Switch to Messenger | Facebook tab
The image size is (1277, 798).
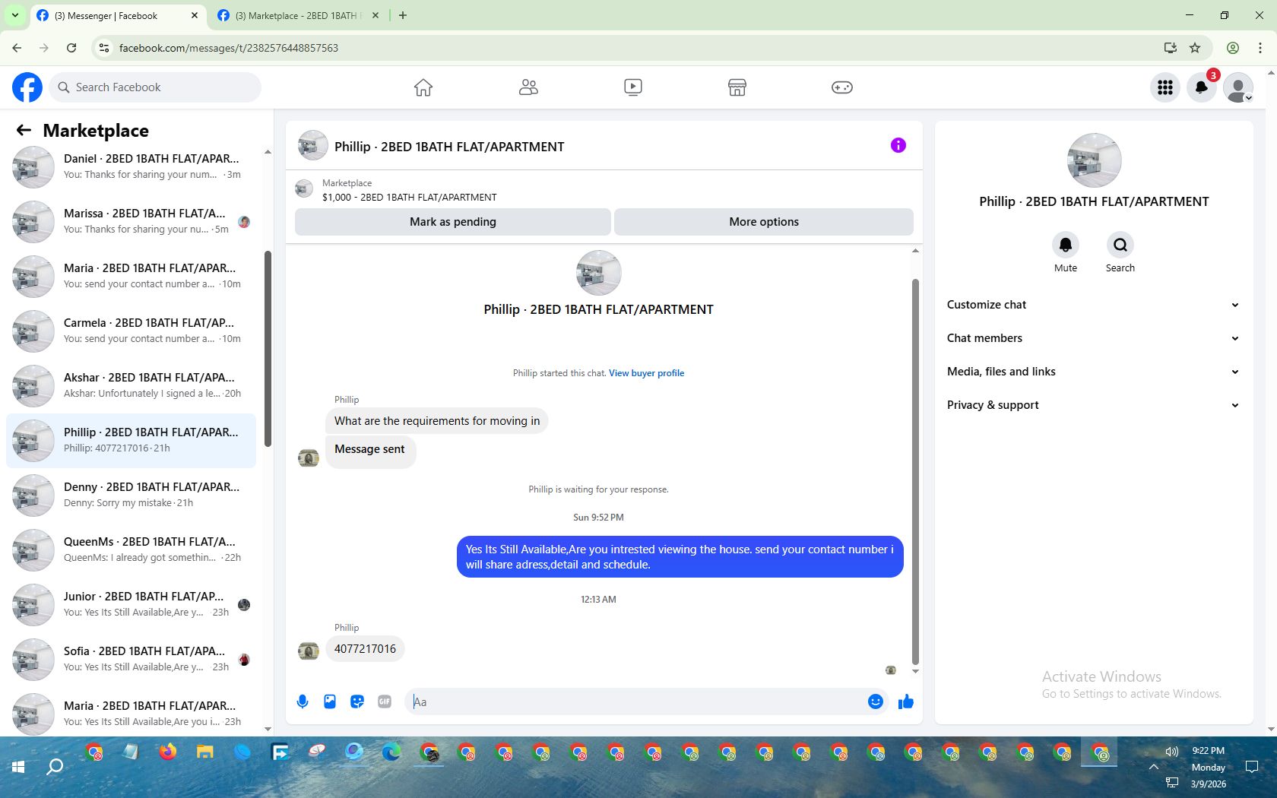(x=118, y=16)
